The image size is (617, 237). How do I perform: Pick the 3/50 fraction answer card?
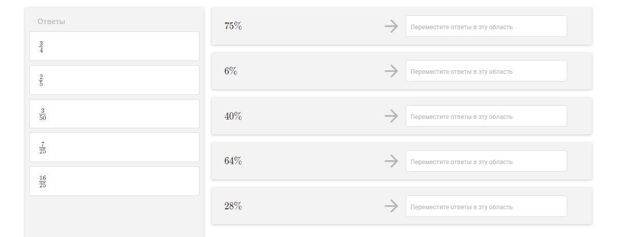point(114,114)
